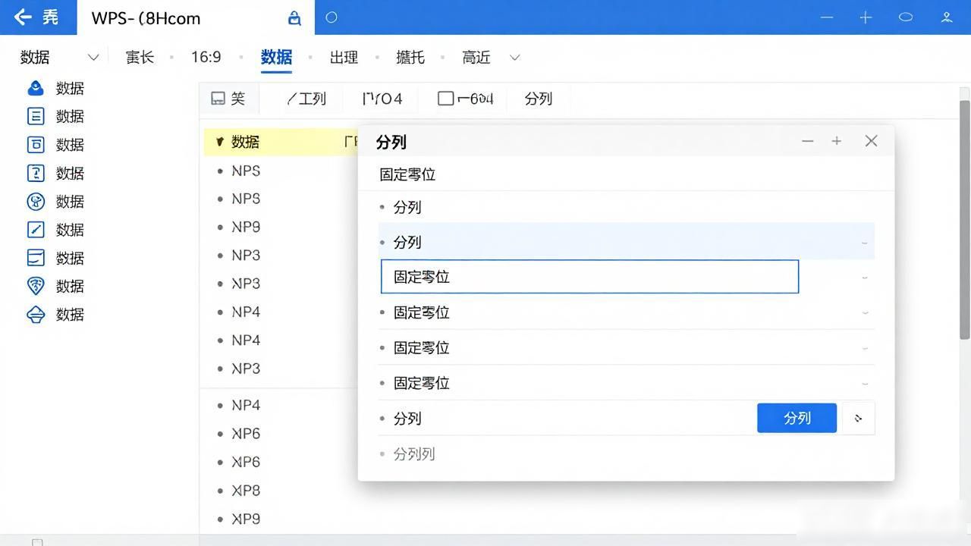971x546 pixels.
Task: Switch to the 16:9 tab
Action: [x=206, y=58]
